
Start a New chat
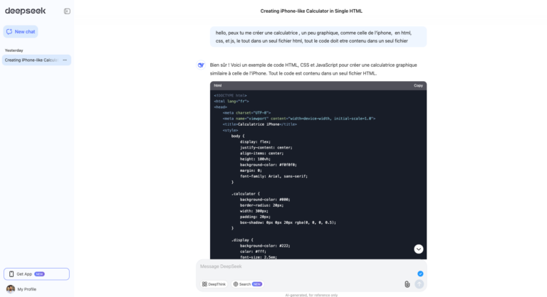[x=21, y=32]
